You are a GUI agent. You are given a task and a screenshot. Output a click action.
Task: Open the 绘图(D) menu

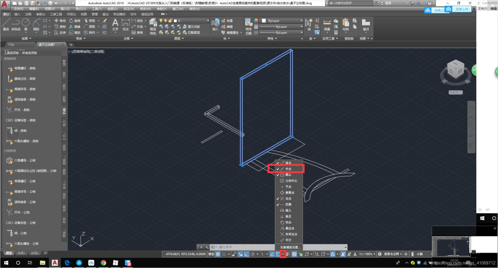pyautogui.click(x=112, y=9)
